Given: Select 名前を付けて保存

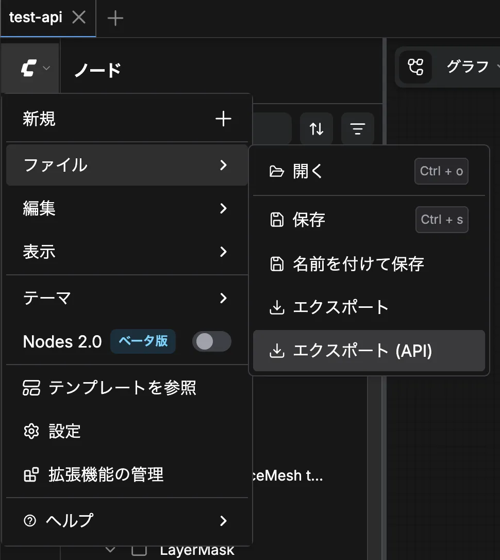Looking at the screenshot, I should (x=369, y=264).
